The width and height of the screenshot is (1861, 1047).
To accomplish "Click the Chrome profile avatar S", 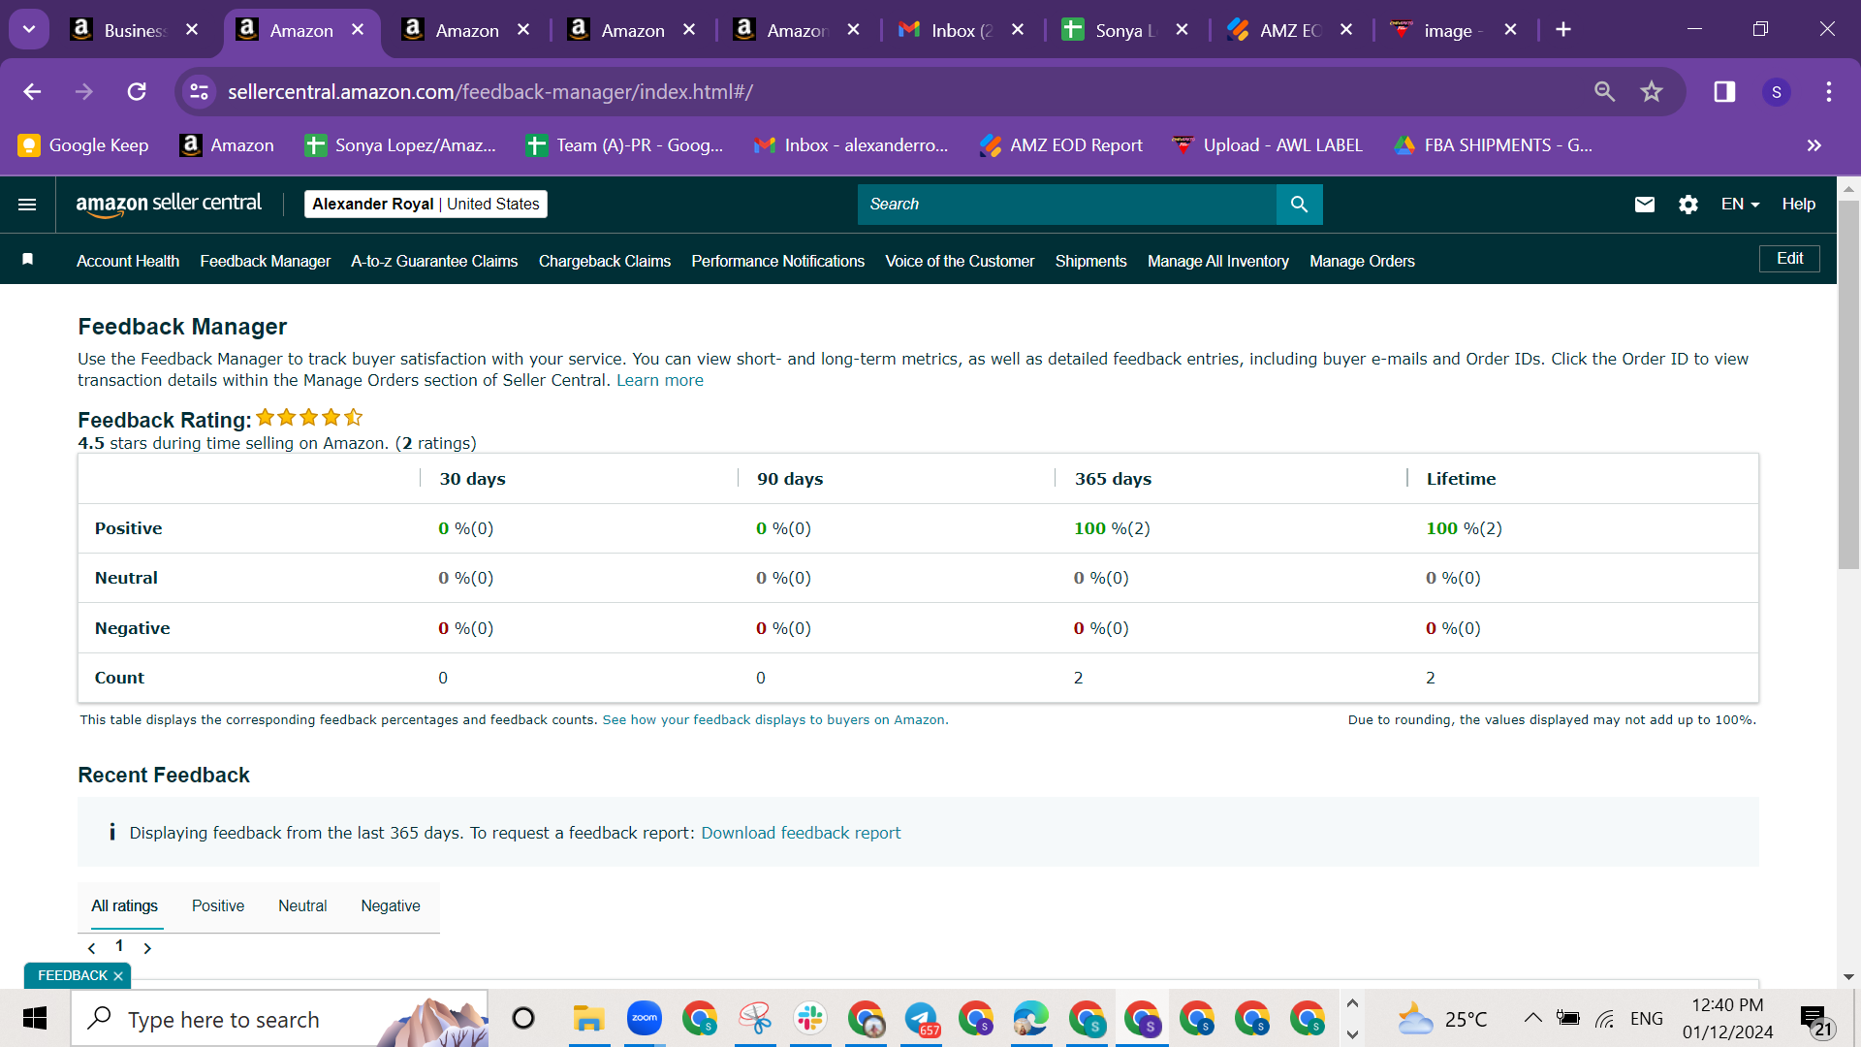I will click(x=1777, y=91).
